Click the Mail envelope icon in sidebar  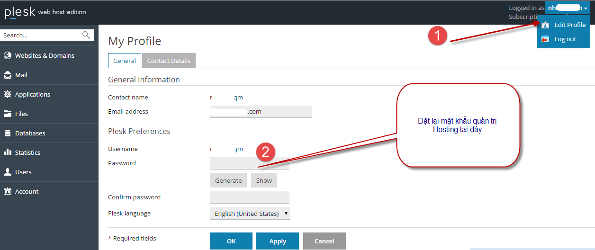tap(7, 75)
